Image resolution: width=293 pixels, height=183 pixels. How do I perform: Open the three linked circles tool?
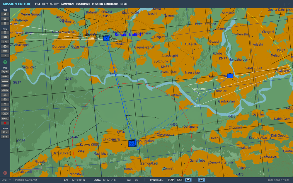(x=5, y=114)
